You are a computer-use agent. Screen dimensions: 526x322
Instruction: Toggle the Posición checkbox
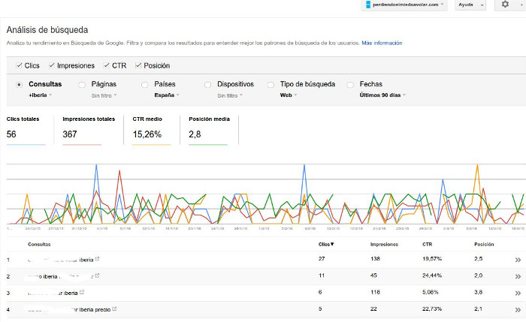(138, 65)
